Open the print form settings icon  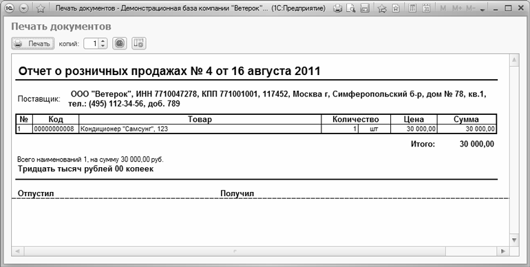tap(138, 43)
